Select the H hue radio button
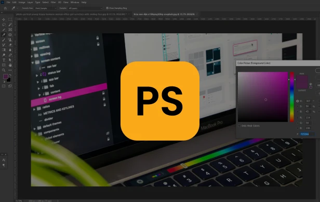The height and width of the screenshot is (202, 320). tap(298, 101)
